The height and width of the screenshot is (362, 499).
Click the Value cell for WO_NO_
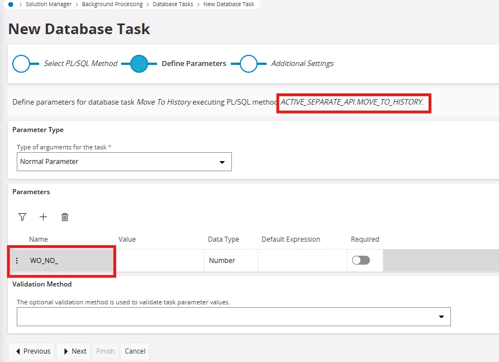pos(159,261)
